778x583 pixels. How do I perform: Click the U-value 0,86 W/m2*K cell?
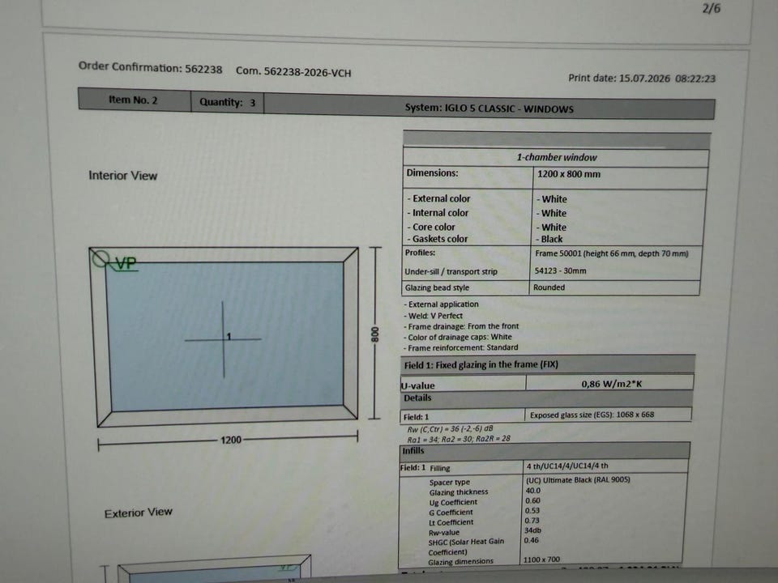(x=609, y=383)
